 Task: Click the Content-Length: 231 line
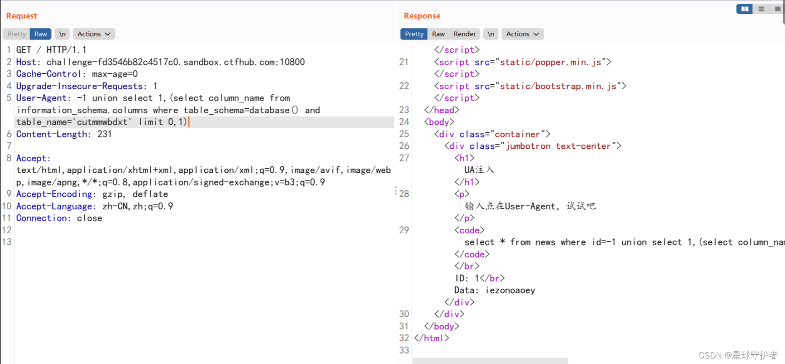(64, 134)
